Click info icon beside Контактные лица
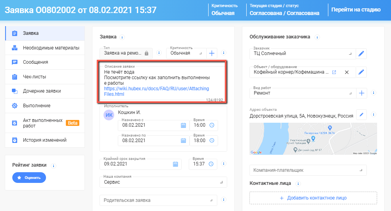 click(x=298, y=184)
